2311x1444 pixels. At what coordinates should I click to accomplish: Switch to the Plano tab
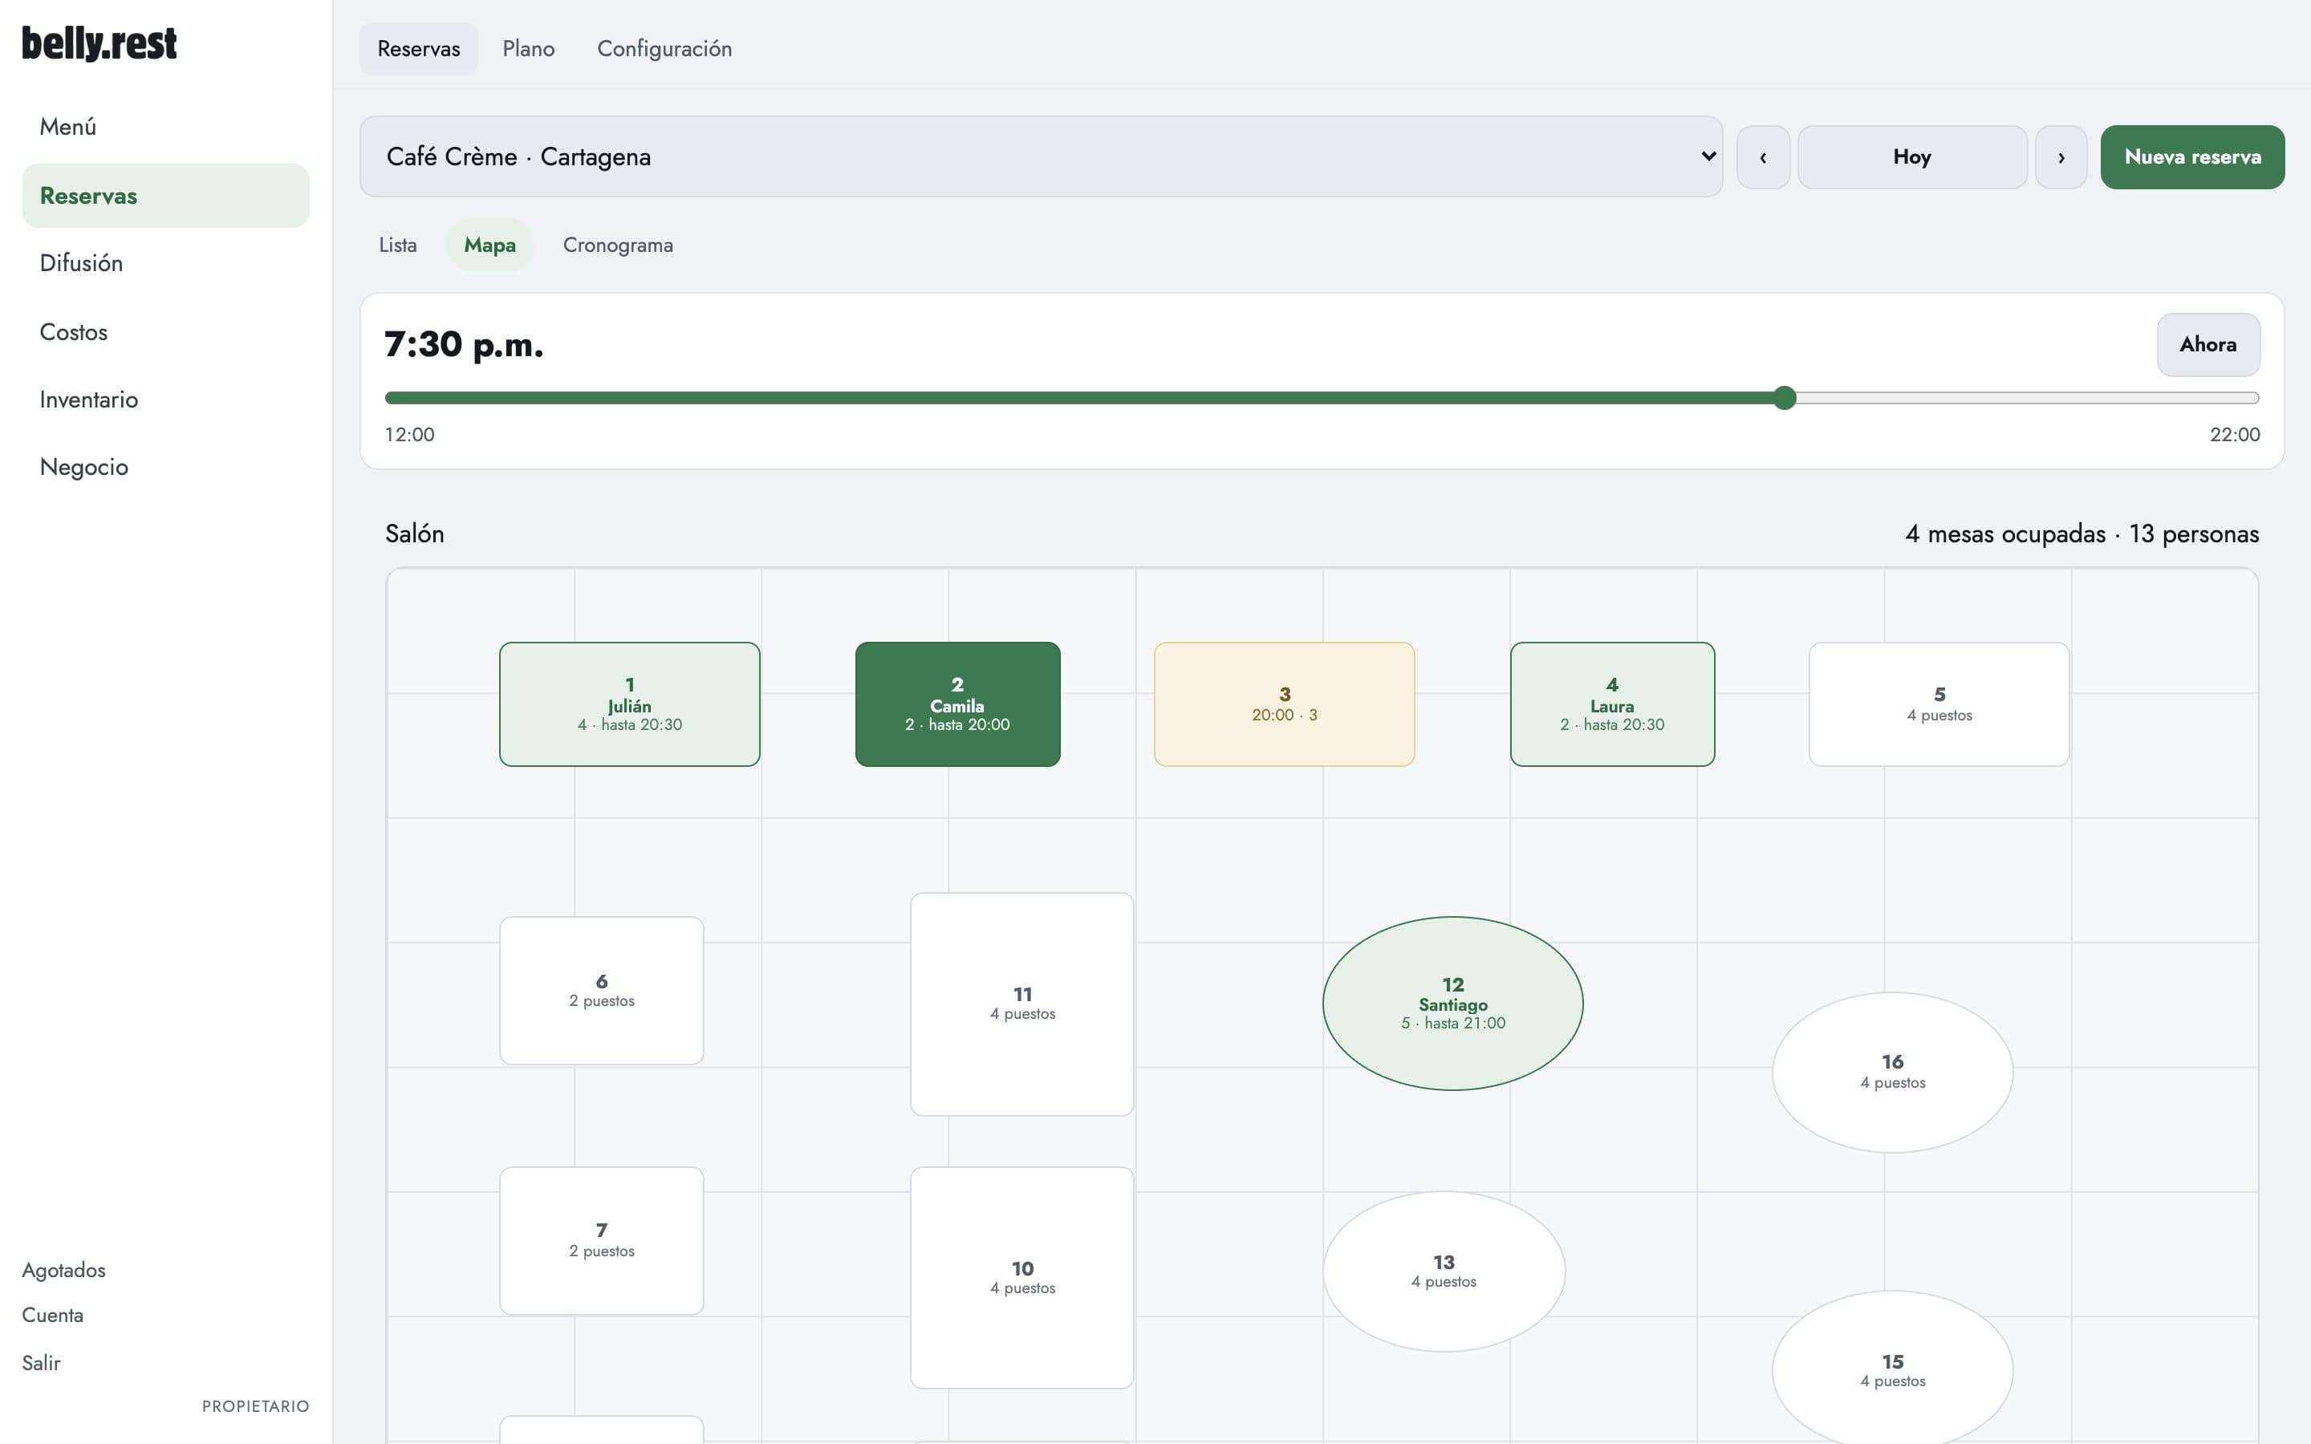[529, 49]
